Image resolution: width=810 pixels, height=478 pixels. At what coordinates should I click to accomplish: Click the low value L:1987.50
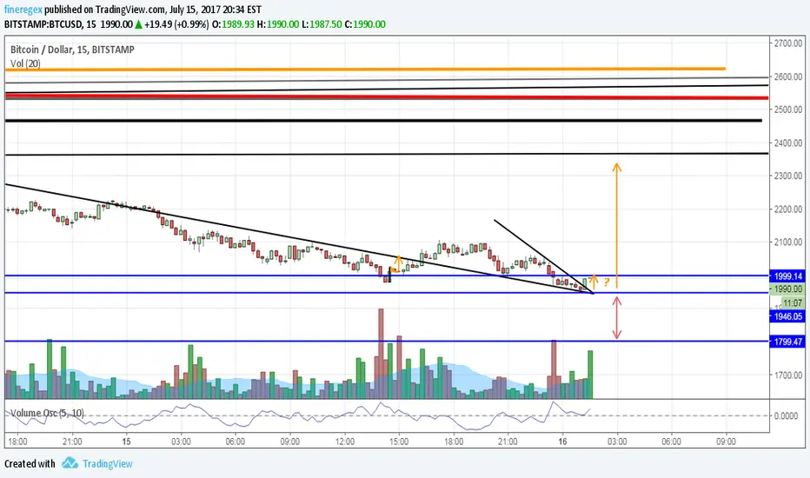[322, 24]
